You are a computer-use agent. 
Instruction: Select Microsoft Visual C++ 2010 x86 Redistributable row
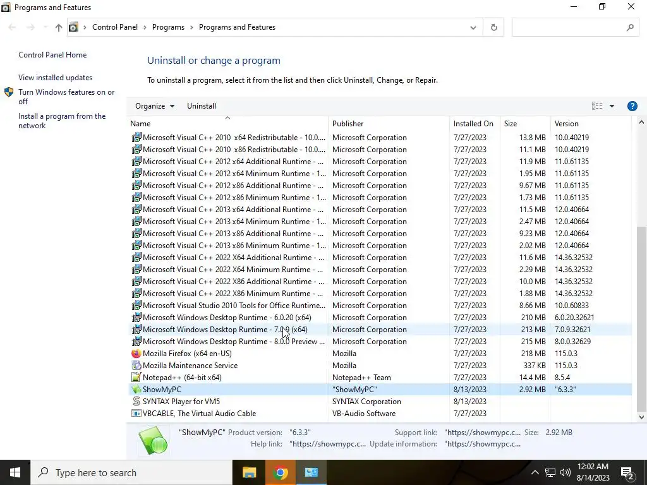[x=380, y=149]
